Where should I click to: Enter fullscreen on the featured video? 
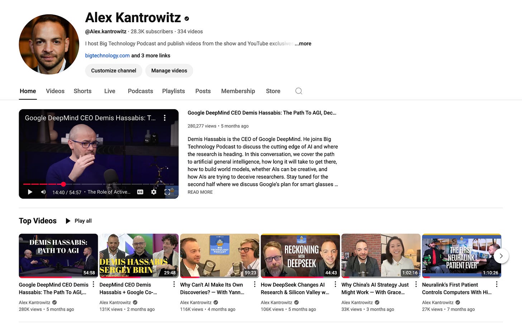coord(167,192)
